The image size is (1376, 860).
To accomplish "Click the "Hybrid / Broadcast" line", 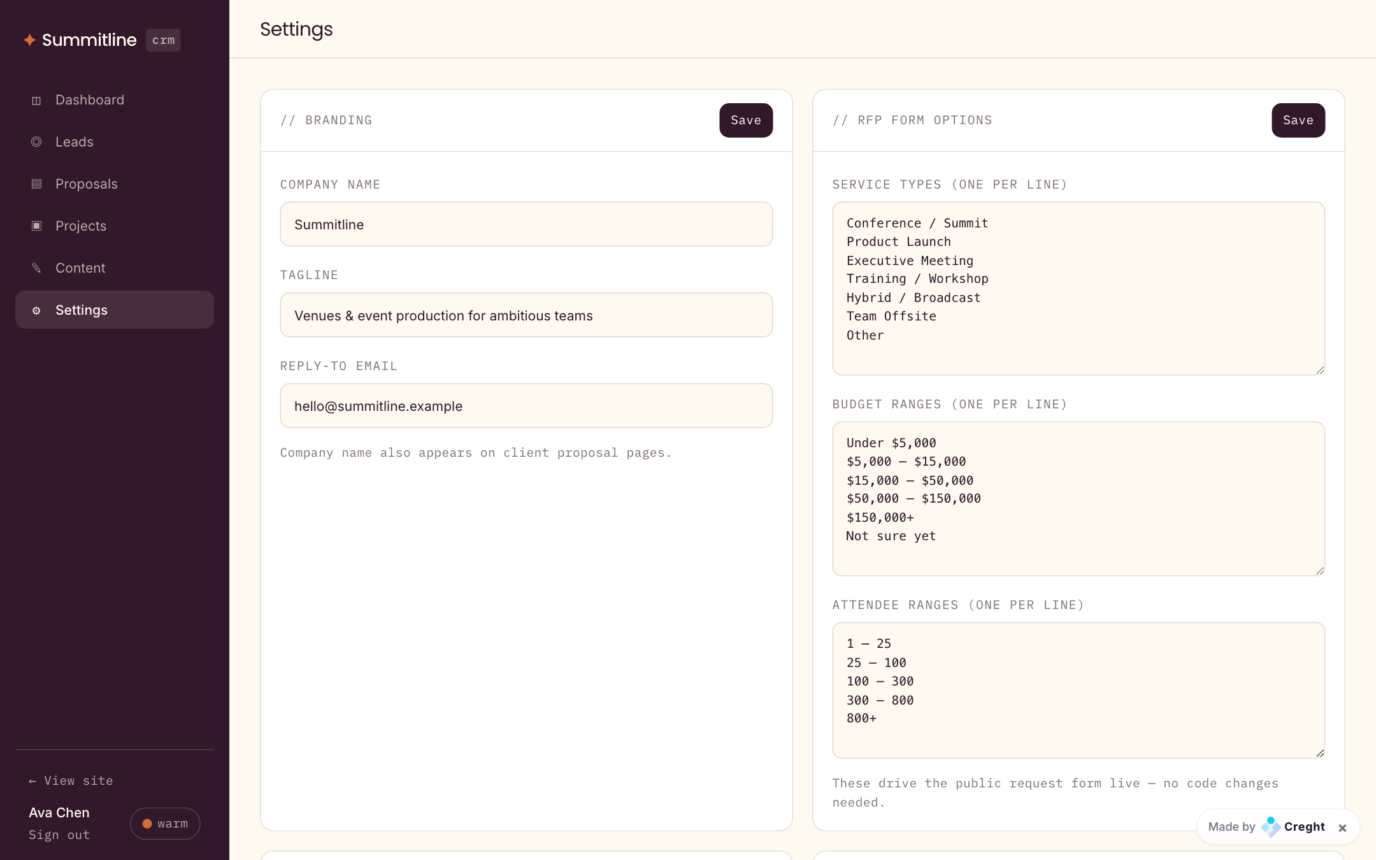I will coord(914,298).
